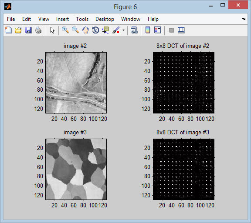Image resolution: width=251 pixels, height=223 pixels.
Task: Click the Link Plot toolbar icon
Action: click(x=134, y=30)
